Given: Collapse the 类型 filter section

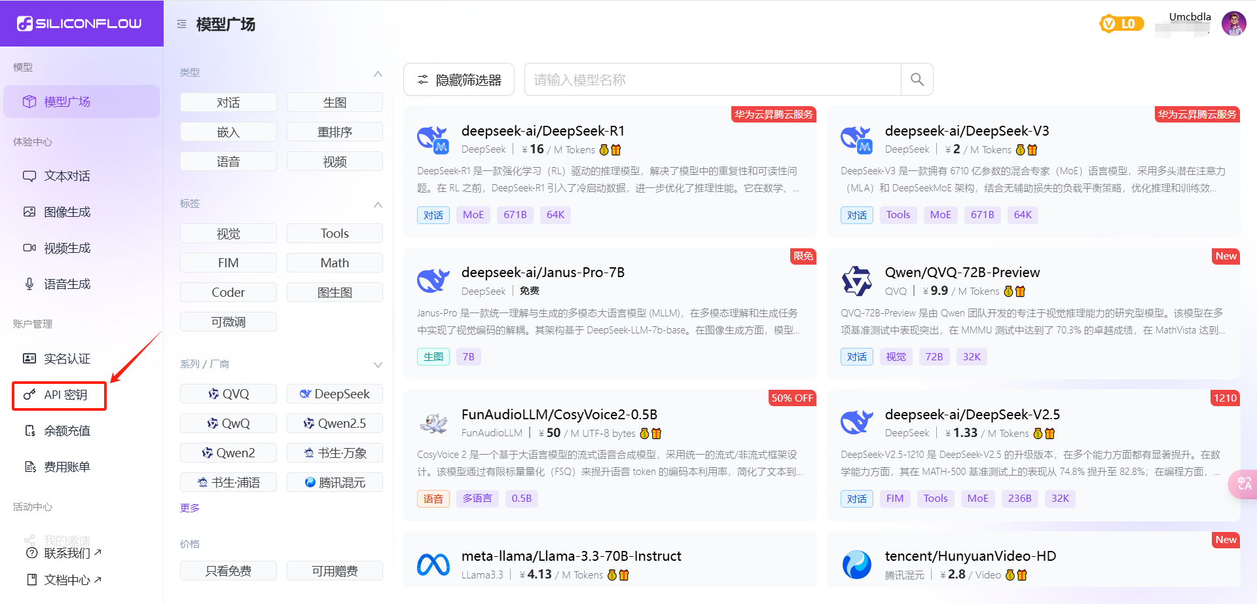Looking at the screenshot, I should [378, 74].
